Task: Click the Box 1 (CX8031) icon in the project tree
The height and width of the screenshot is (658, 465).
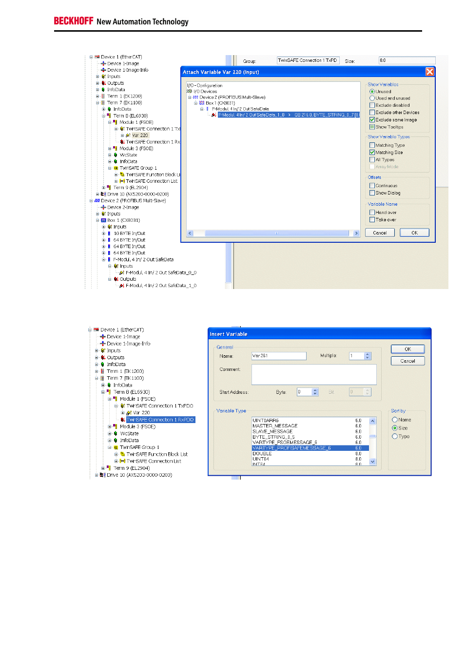Action: click(103, 220)
